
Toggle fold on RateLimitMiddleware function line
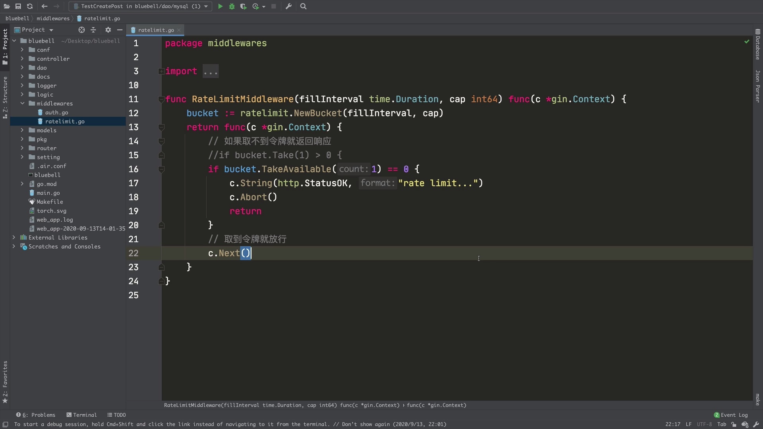pos(161,99)
